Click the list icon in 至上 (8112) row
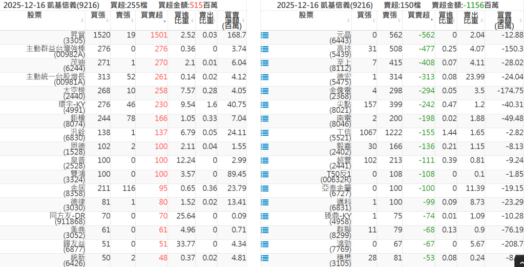Viewport: 524px width, 267px height. [x=265, y=63]
